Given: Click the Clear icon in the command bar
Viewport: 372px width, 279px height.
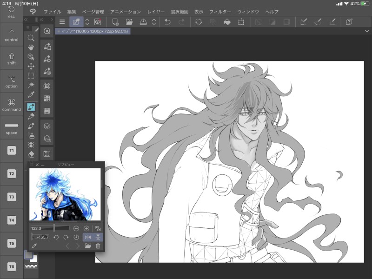Looking at the screenshot, I should pos(199,22).
